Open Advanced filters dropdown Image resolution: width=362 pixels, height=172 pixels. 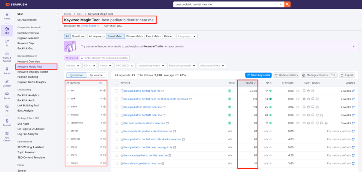tap(212, 65)
